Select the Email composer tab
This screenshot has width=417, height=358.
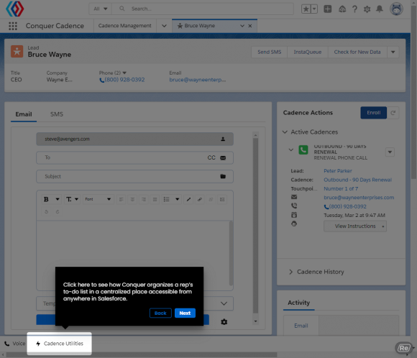[x=24, y=114]
